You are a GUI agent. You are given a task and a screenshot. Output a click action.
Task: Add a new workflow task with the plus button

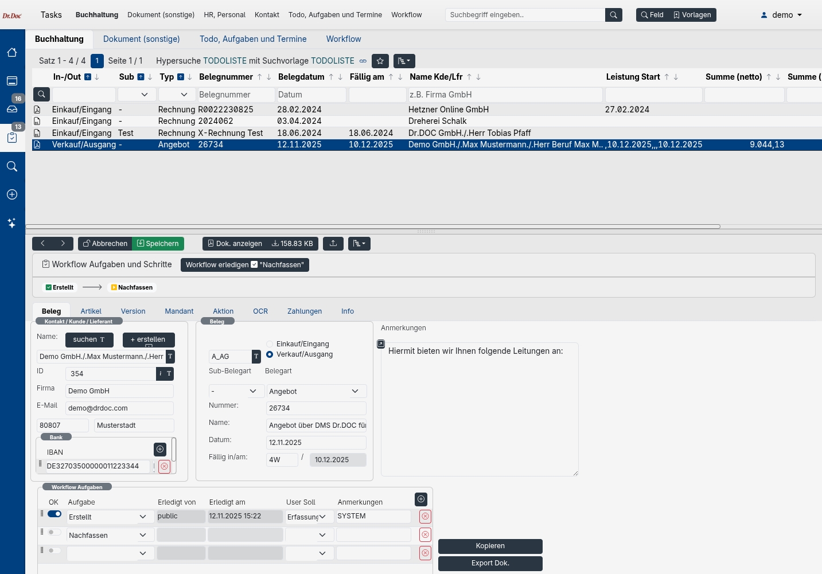pos(421,499)
